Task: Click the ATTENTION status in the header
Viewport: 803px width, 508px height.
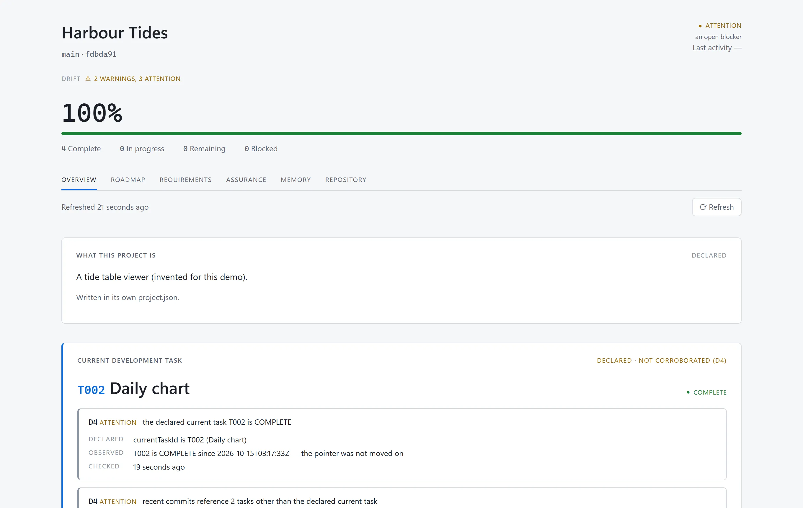Action: pos(720,25)
